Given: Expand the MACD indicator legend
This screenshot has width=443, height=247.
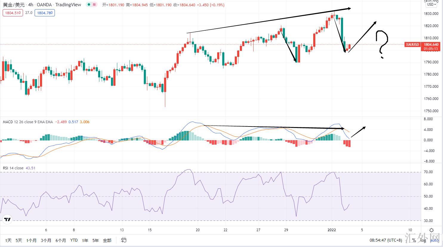Looking at the screenshot, I should [x=28, y=122].
